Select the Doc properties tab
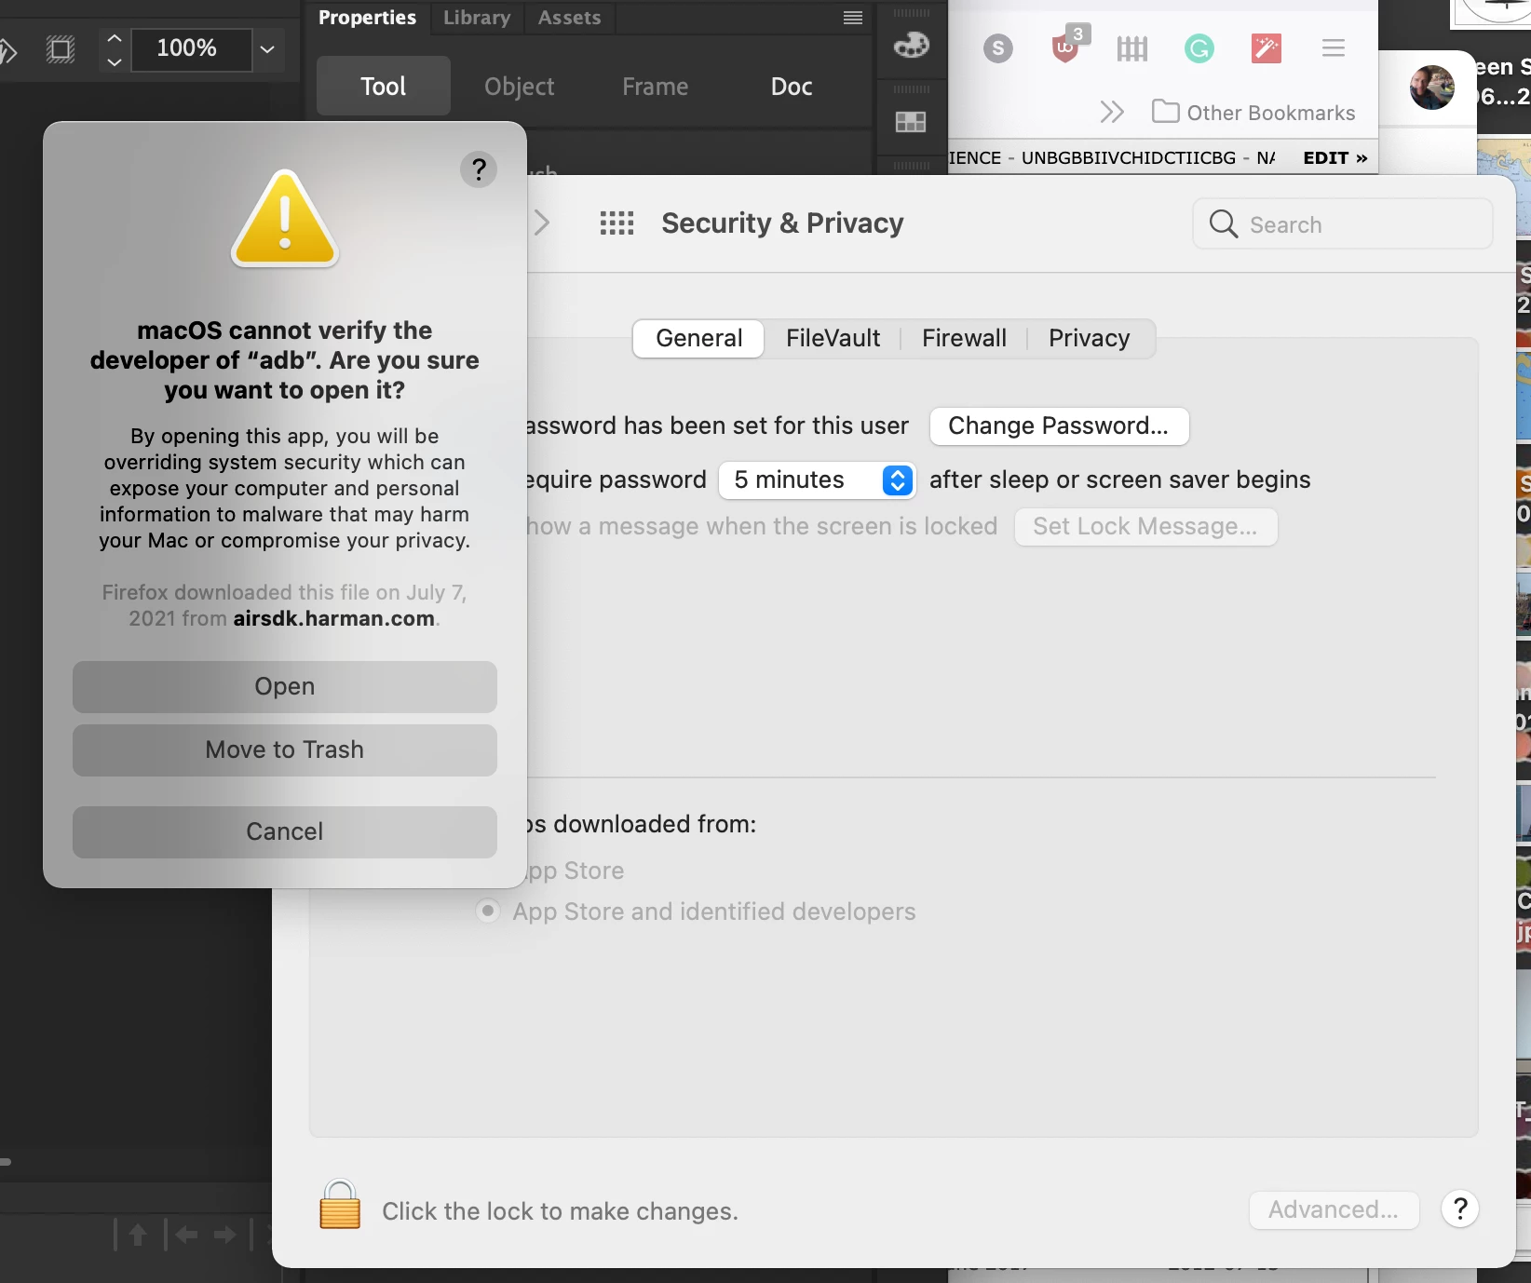 (x=792, y=87)
